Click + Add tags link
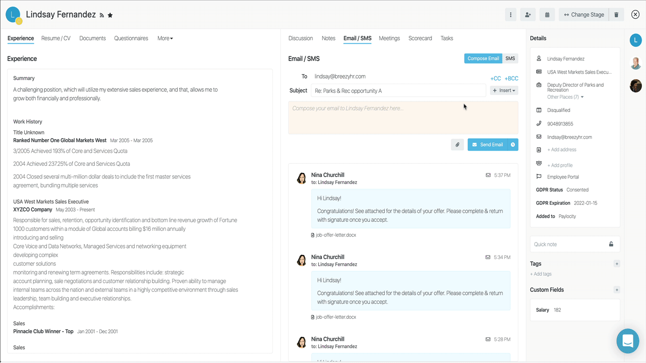Image resolution: width=646 pixels, height=363 pixels. coord(541,274)
